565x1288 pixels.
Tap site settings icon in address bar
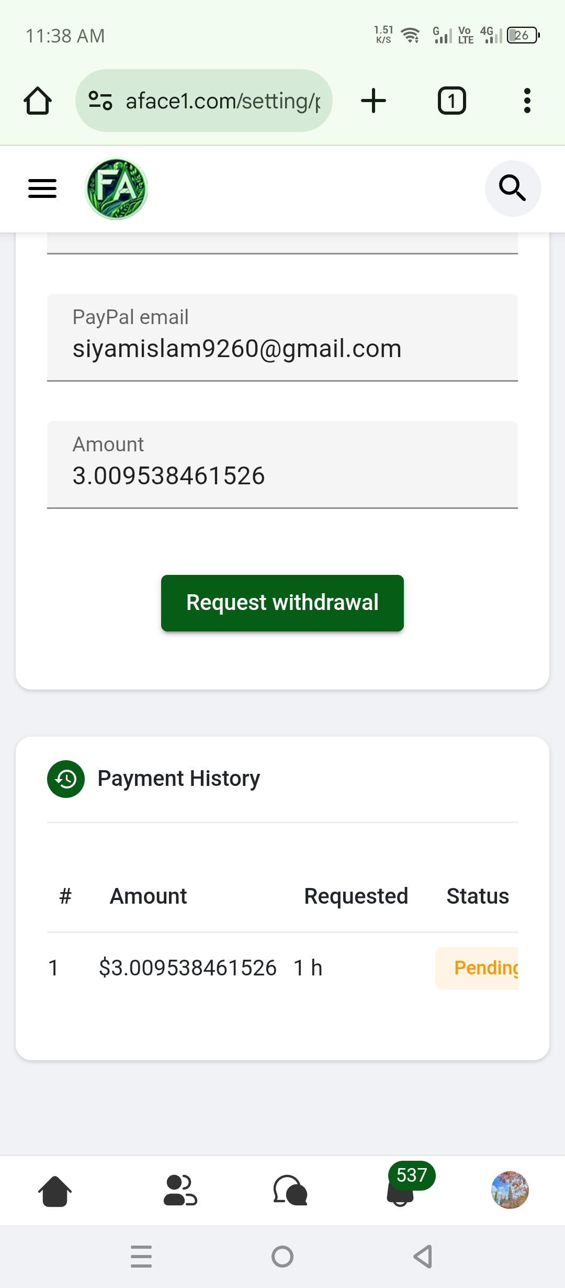click(100, 101)
